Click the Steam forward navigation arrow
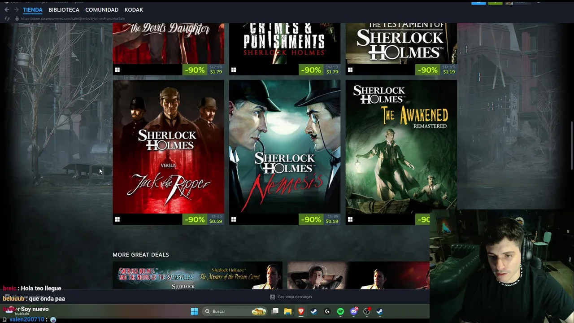574x323 pixels. pos(16,9)
